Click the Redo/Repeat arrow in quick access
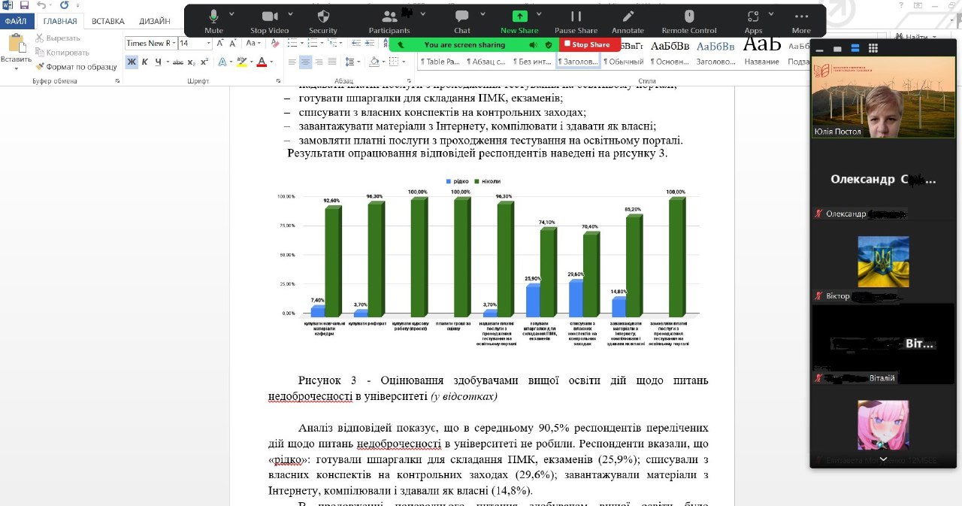Image resolution: width=962 pixels, height=506 pixels. click(x=65, y=5)
